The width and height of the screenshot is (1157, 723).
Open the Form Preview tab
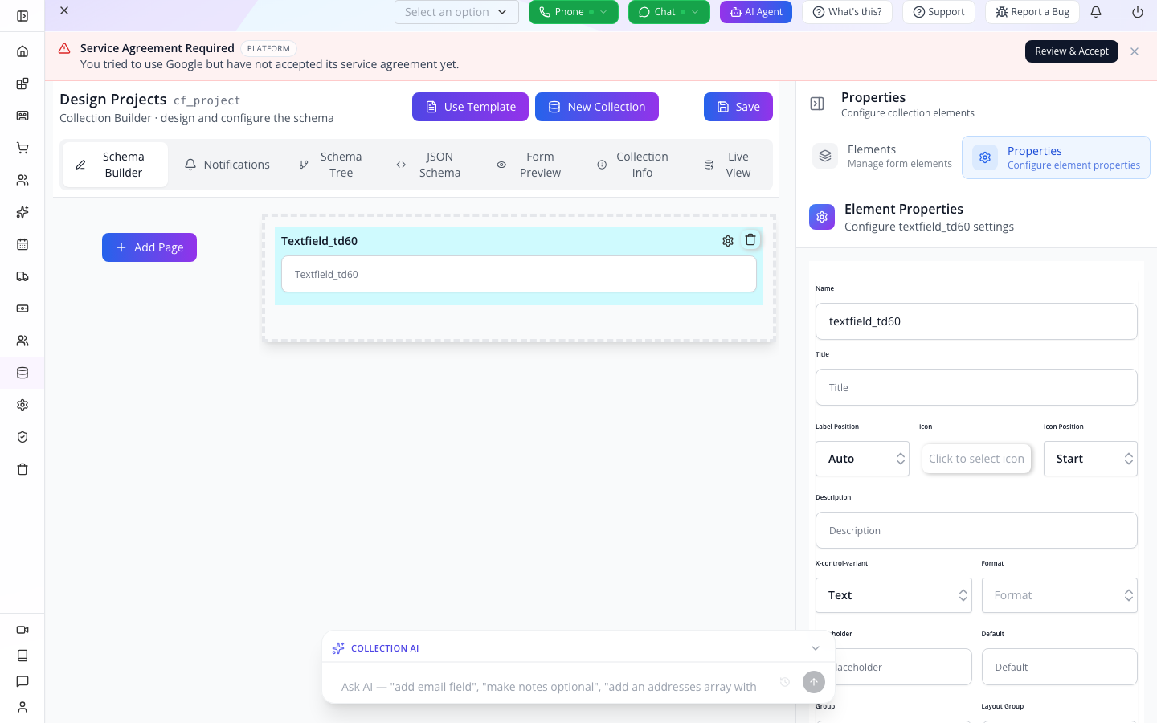(529, 165)
